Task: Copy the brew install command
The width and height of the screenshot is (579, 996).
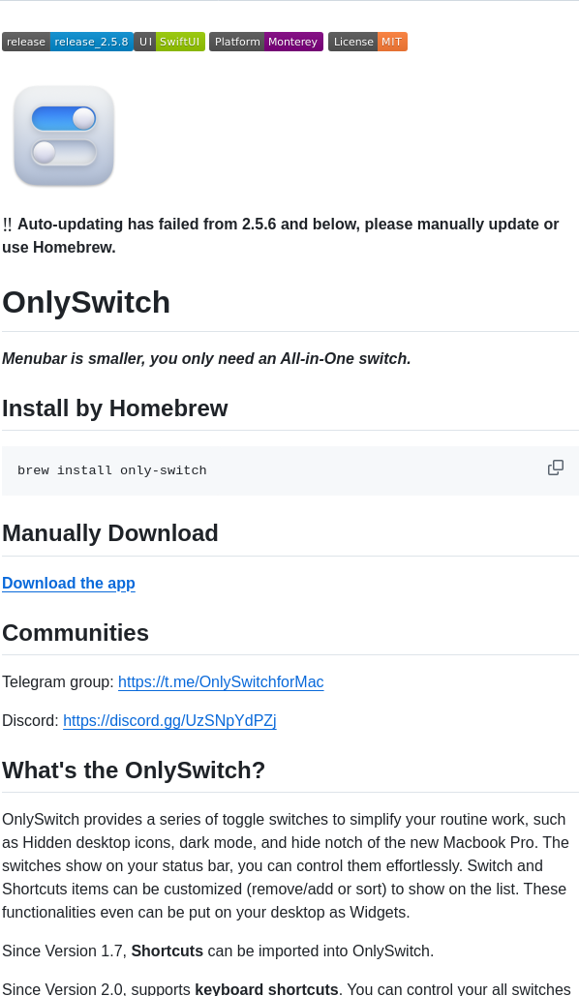Action: coord(555,467)
